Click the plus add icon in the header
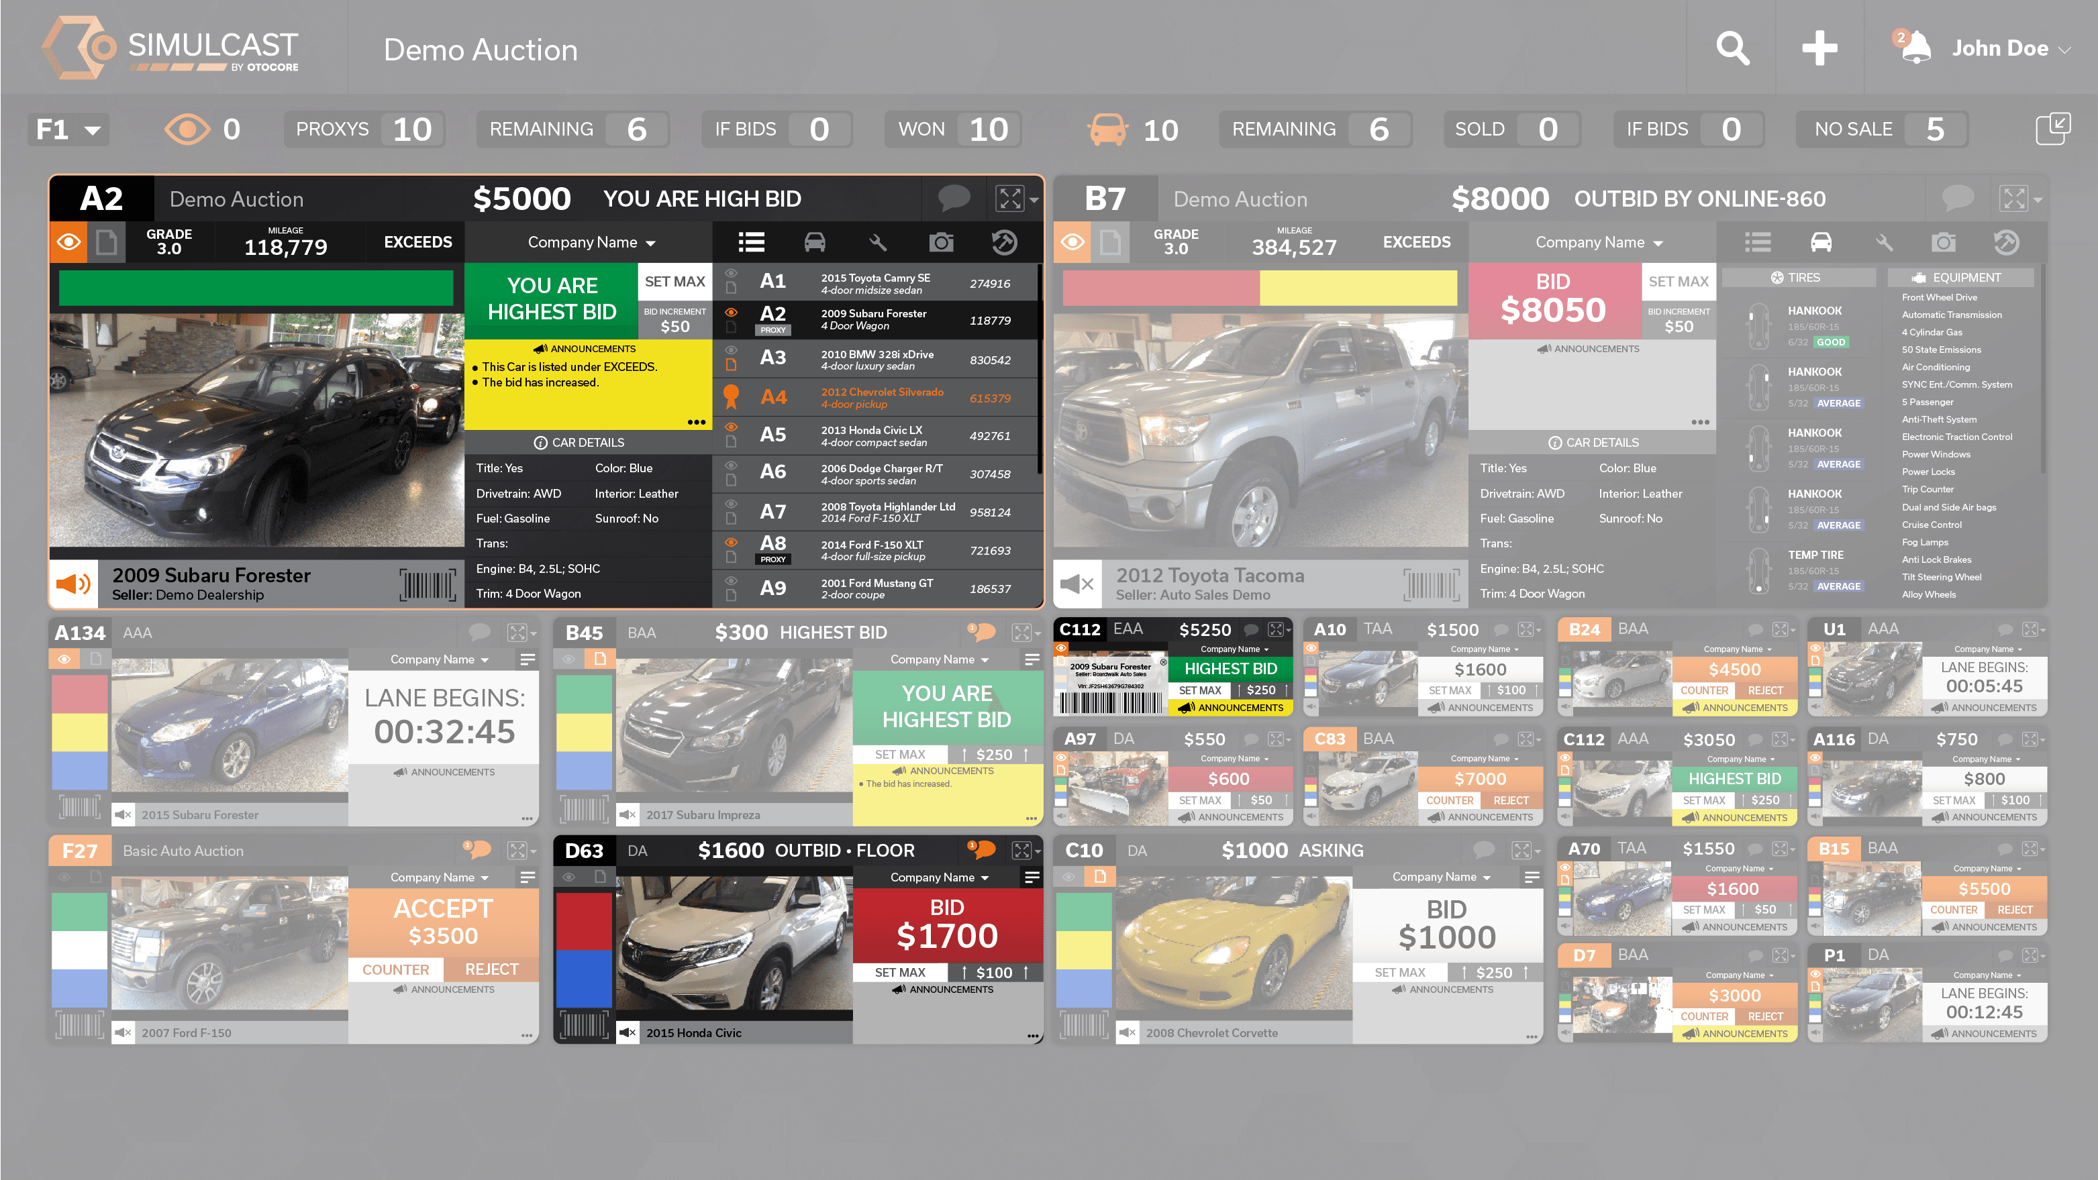This screenshot has width=2098, height=1180. pyautogui.click(x=1819, y=49)
